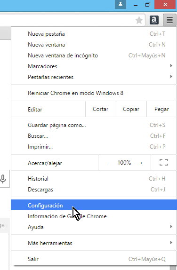
Task: Enter fullscreen via the fullscreen icon
Action: click(164, 163)
